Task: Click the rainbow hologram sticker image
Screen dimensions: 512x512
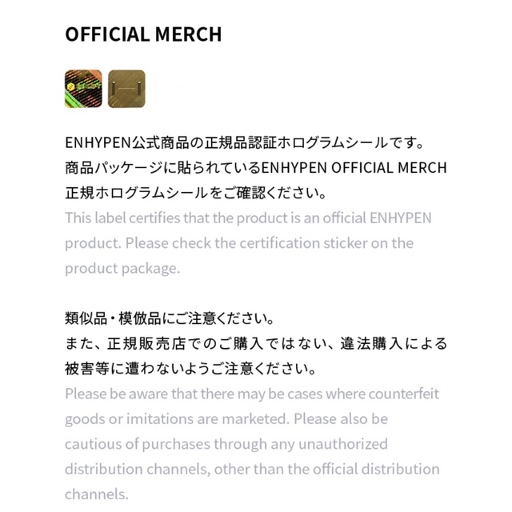Action: 83,89
